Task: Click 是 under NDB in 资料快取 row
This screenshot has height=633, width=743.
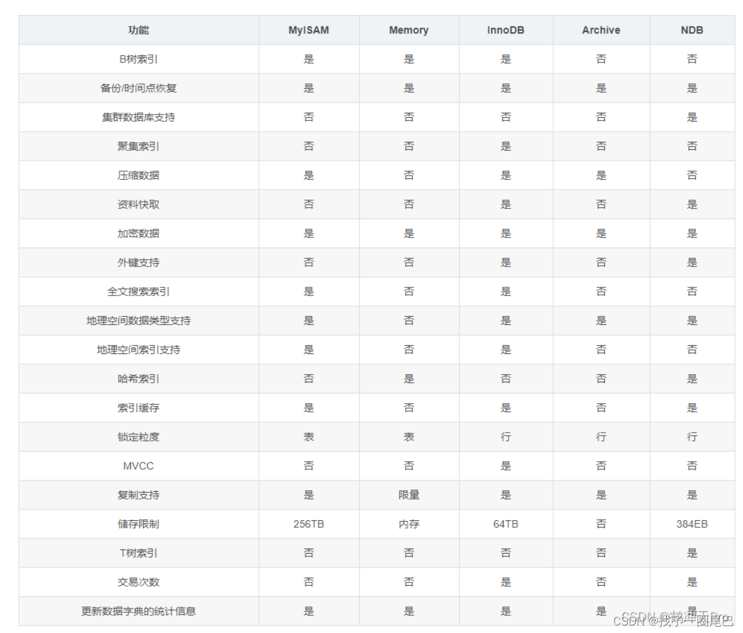Action: (692, 205)
